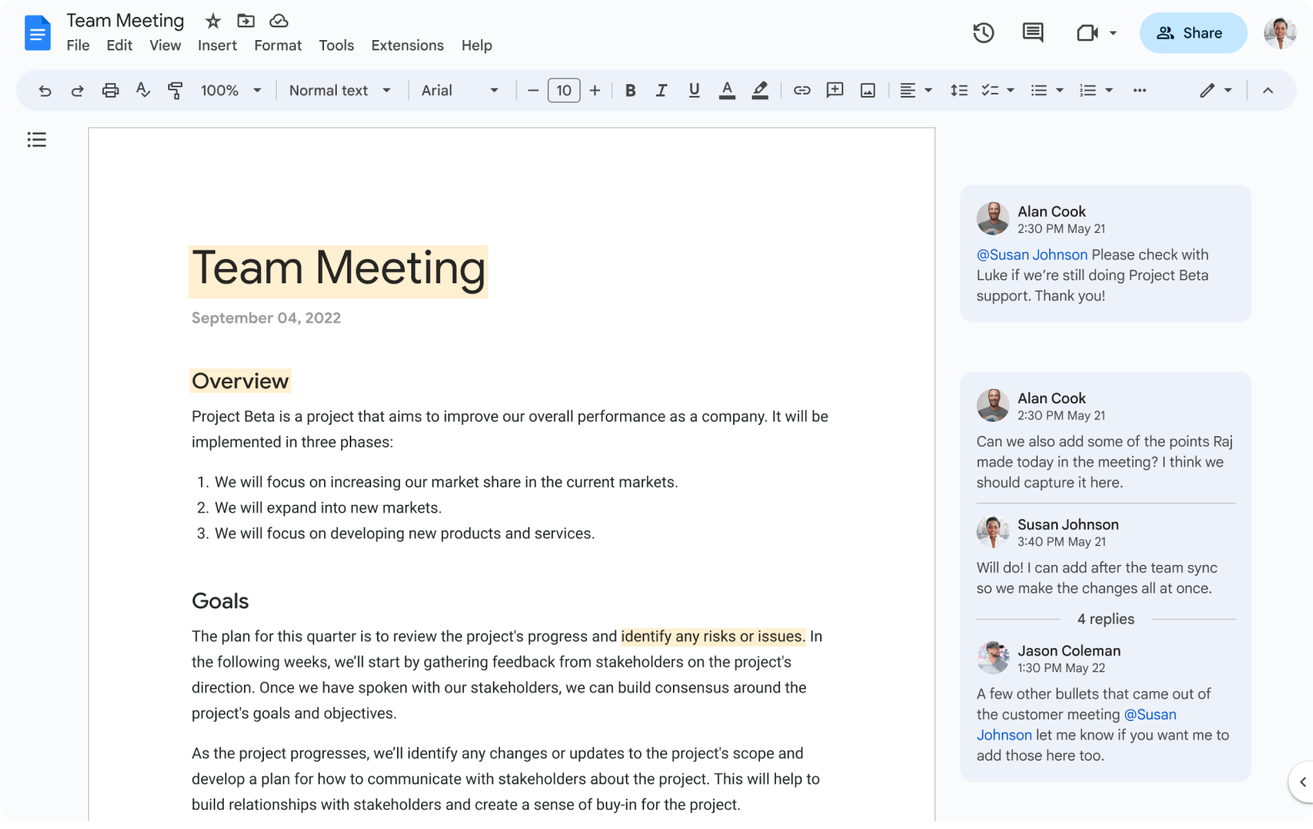Open the Tools menu
Image resolution: width=1313 pixels, height=829 pixels.
(x=336, y=46)
